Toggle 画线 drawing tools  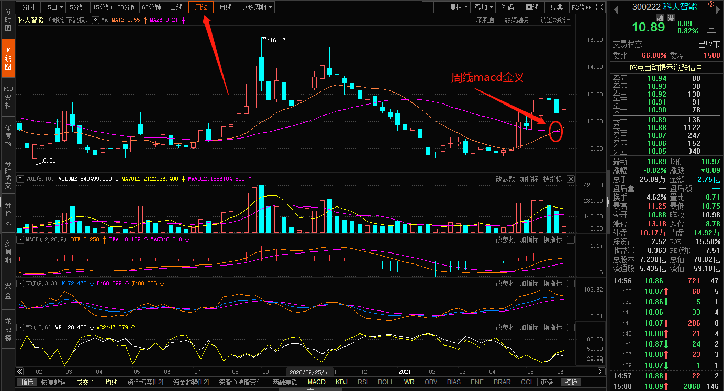pos(532,7)
